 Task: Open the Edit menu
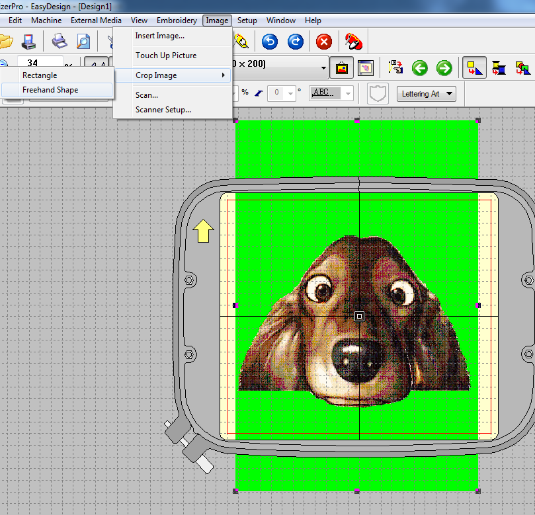[15, 20]
